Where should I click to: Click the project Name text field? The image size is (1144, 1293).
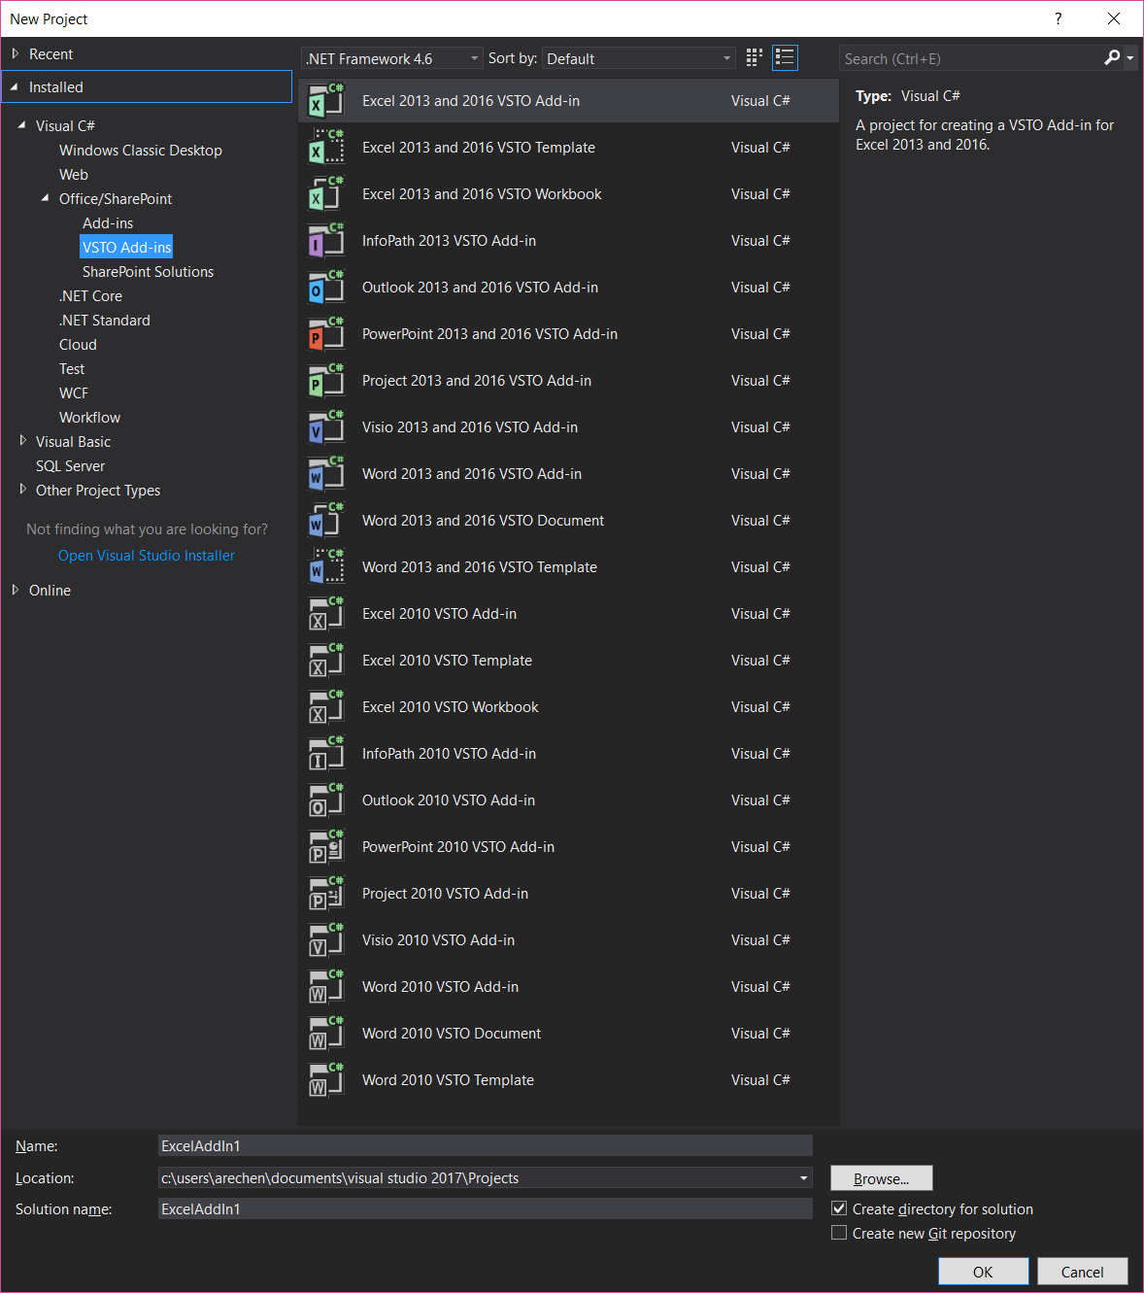click(485, 1146)
